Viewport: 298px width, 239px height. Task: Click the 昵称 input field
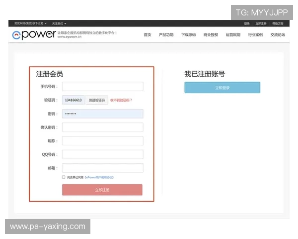pos(103,141)
